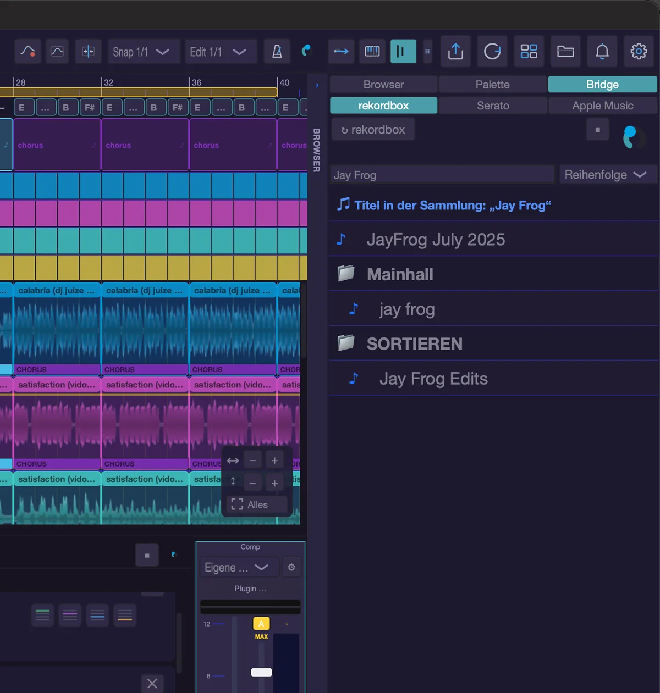
Task: Click the circular refresh sync icon
Action: point(492,52)
